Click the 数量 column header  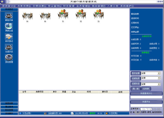click(x=64, y=92)
